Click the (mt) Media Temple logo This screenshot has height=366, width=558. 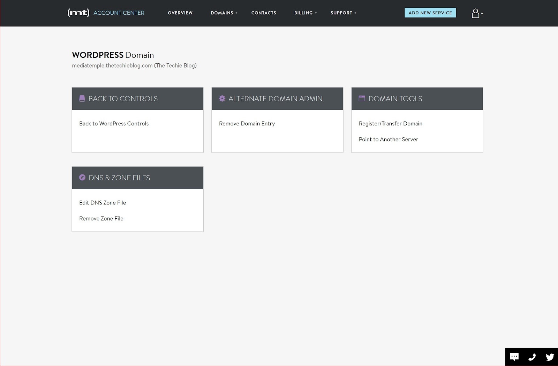click(78, 13)
